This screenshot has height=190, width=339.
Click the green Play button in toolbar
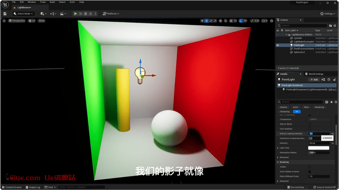[75, 14]
